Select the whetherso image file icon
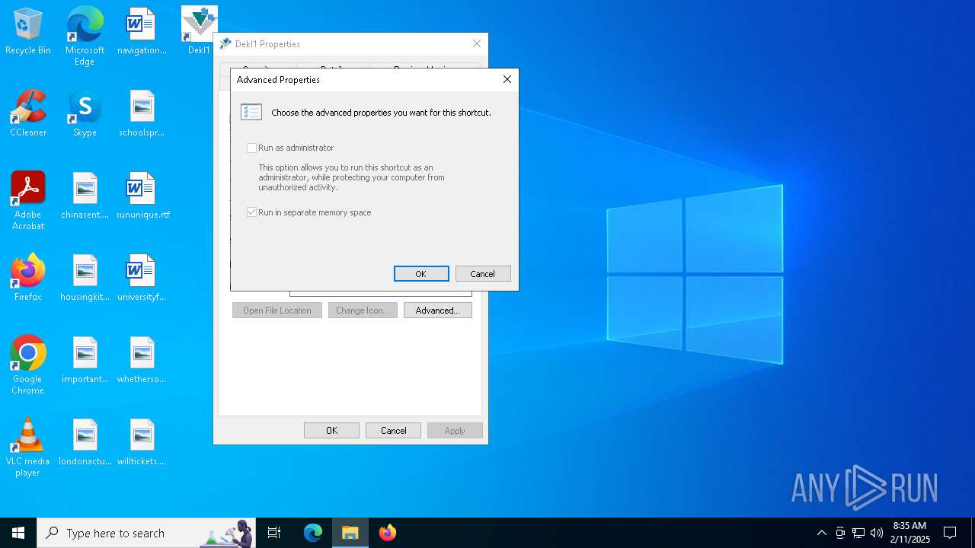 tap(142, 361)
